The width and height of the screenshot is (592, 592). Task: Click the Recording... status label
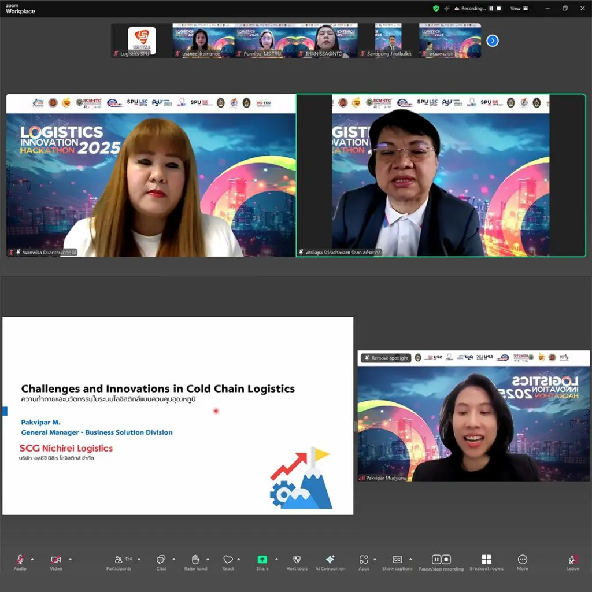pos(473,8)
